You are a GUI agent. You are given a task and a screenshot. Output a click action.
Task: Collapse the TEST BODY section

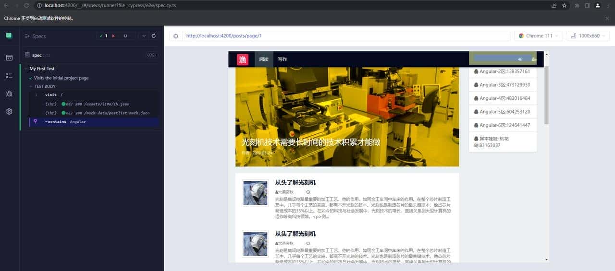(45, 86)
